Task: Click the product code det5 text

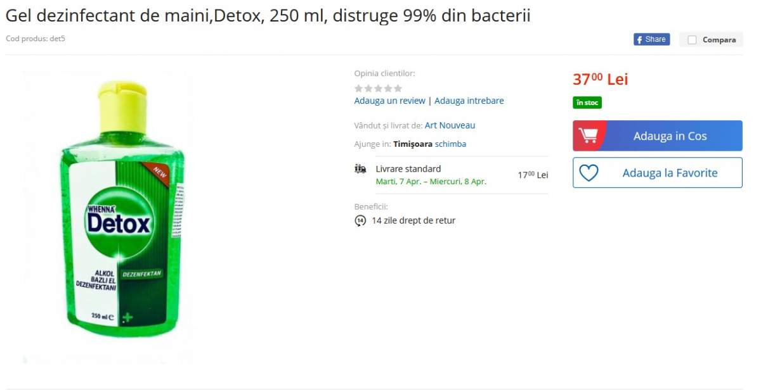Action: [x=36, y=39]
